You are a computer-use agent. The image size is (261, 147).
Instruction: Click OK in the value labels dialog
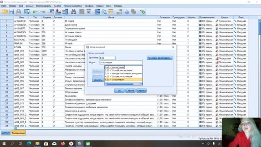tap(119, 91)
